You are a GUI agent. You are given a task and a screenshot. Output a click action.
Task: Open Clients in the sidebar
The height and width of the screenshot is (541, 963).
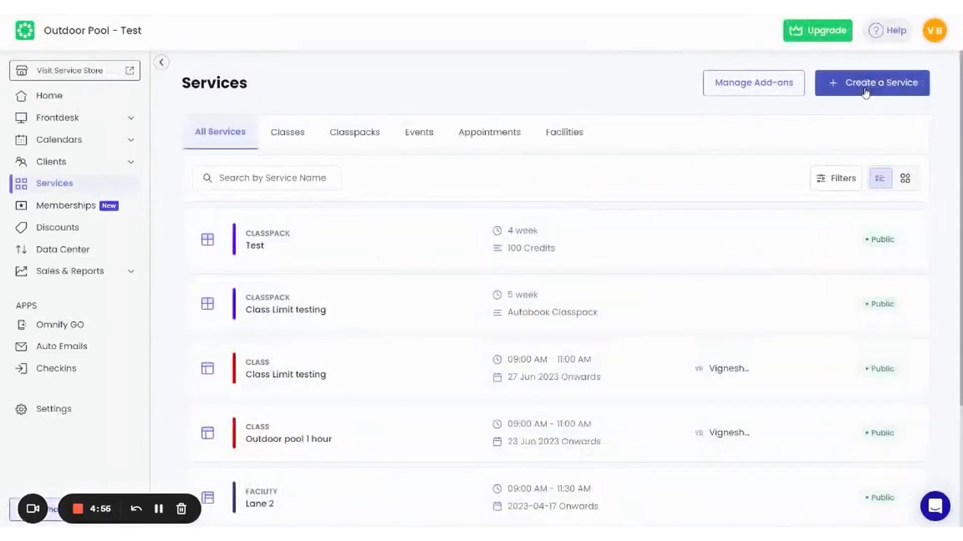[x=51, y=161]
